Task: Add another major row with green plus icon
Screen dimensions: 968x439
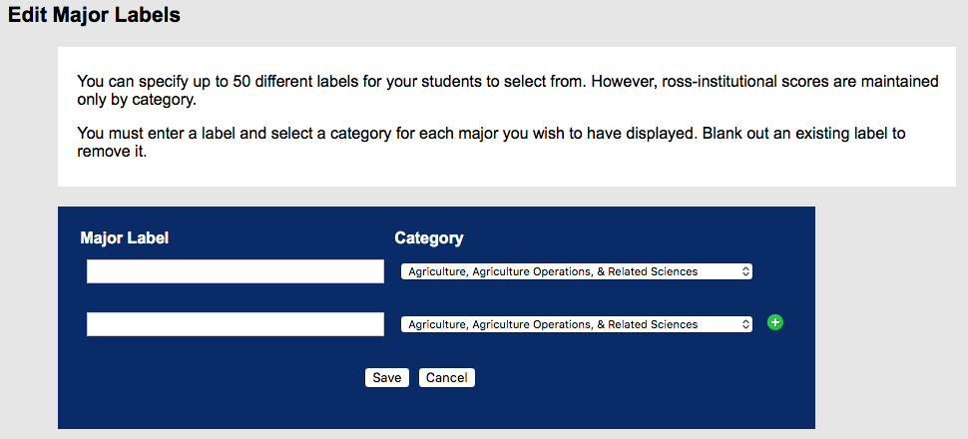Action: [774, 322]
